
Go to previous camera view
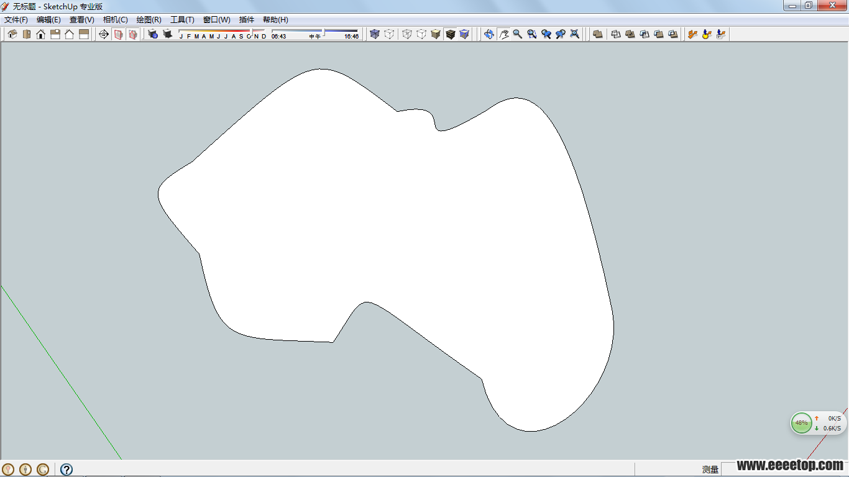tap(546, 34)
